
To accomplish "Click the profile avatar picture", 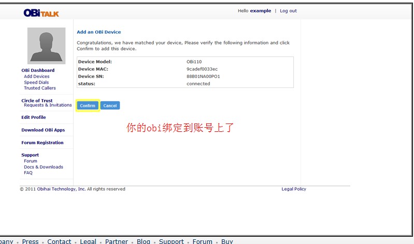I will point(47,46).
